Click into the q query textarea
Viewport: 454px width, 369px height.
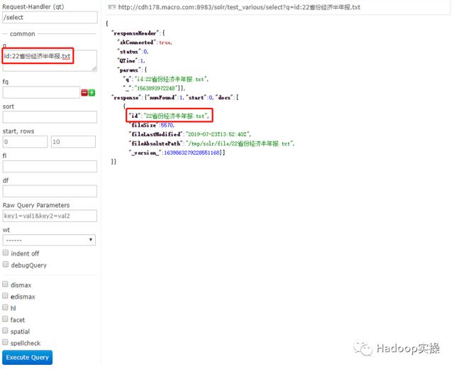tap(50, 60)
